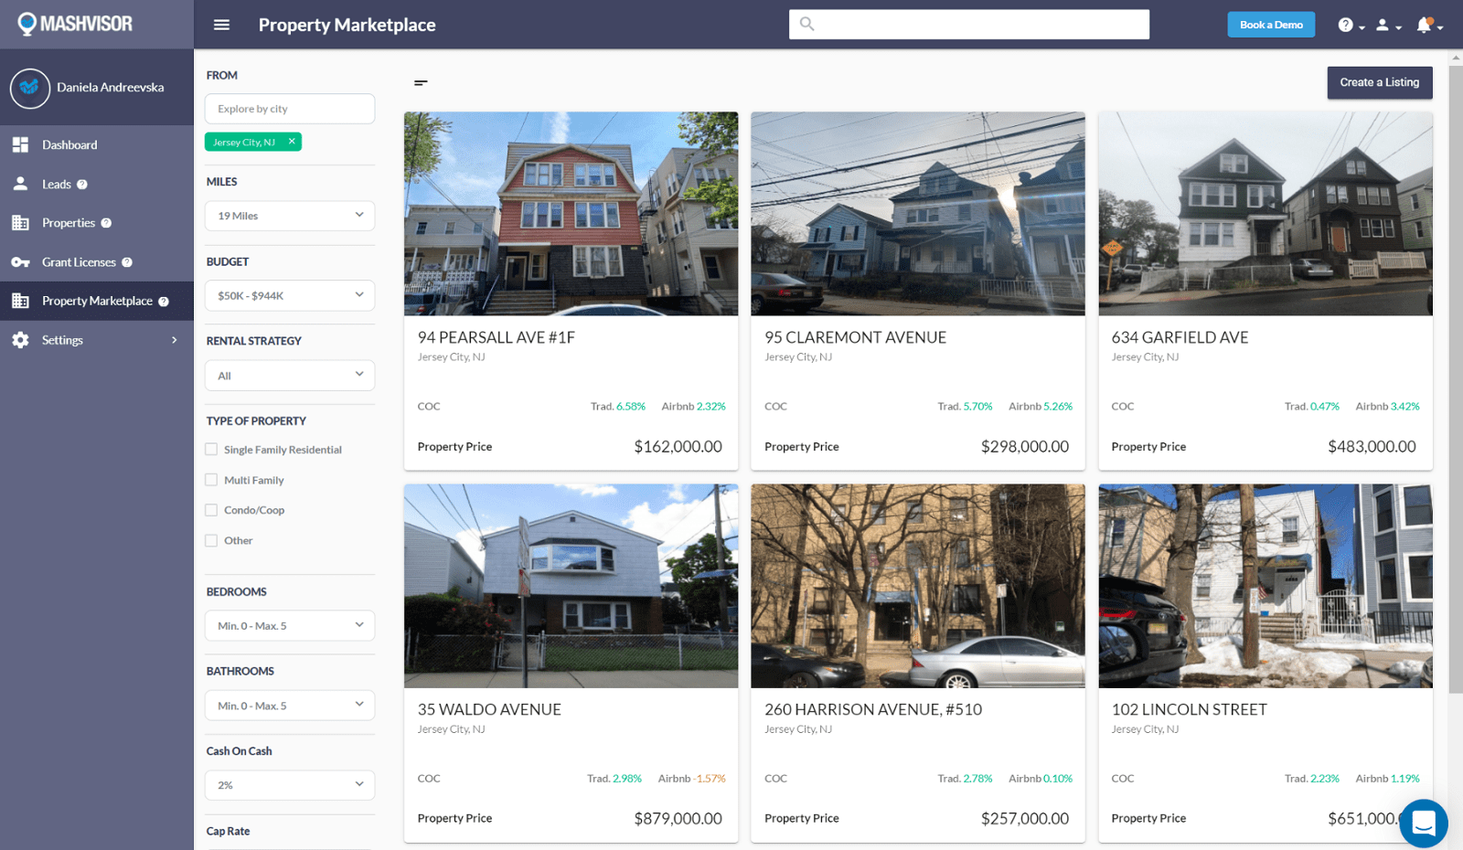Expand the Rental Strategy dropdown

click(x=289, y=375)
